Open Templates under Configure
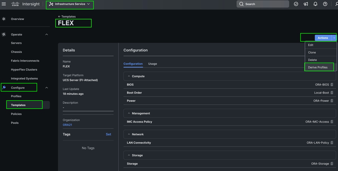Viewport: 338px width, 171px height. click(x=18, y=105)
